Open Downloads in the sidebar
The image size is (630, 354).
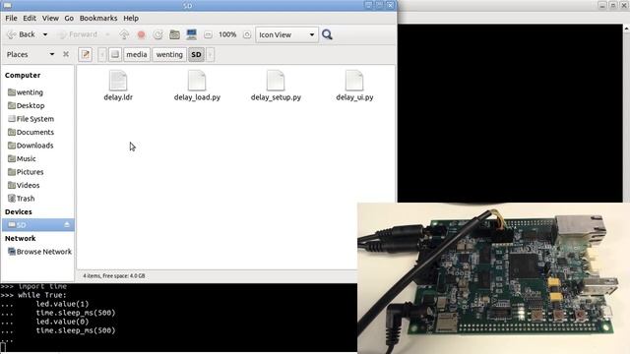tap(31, 146)
